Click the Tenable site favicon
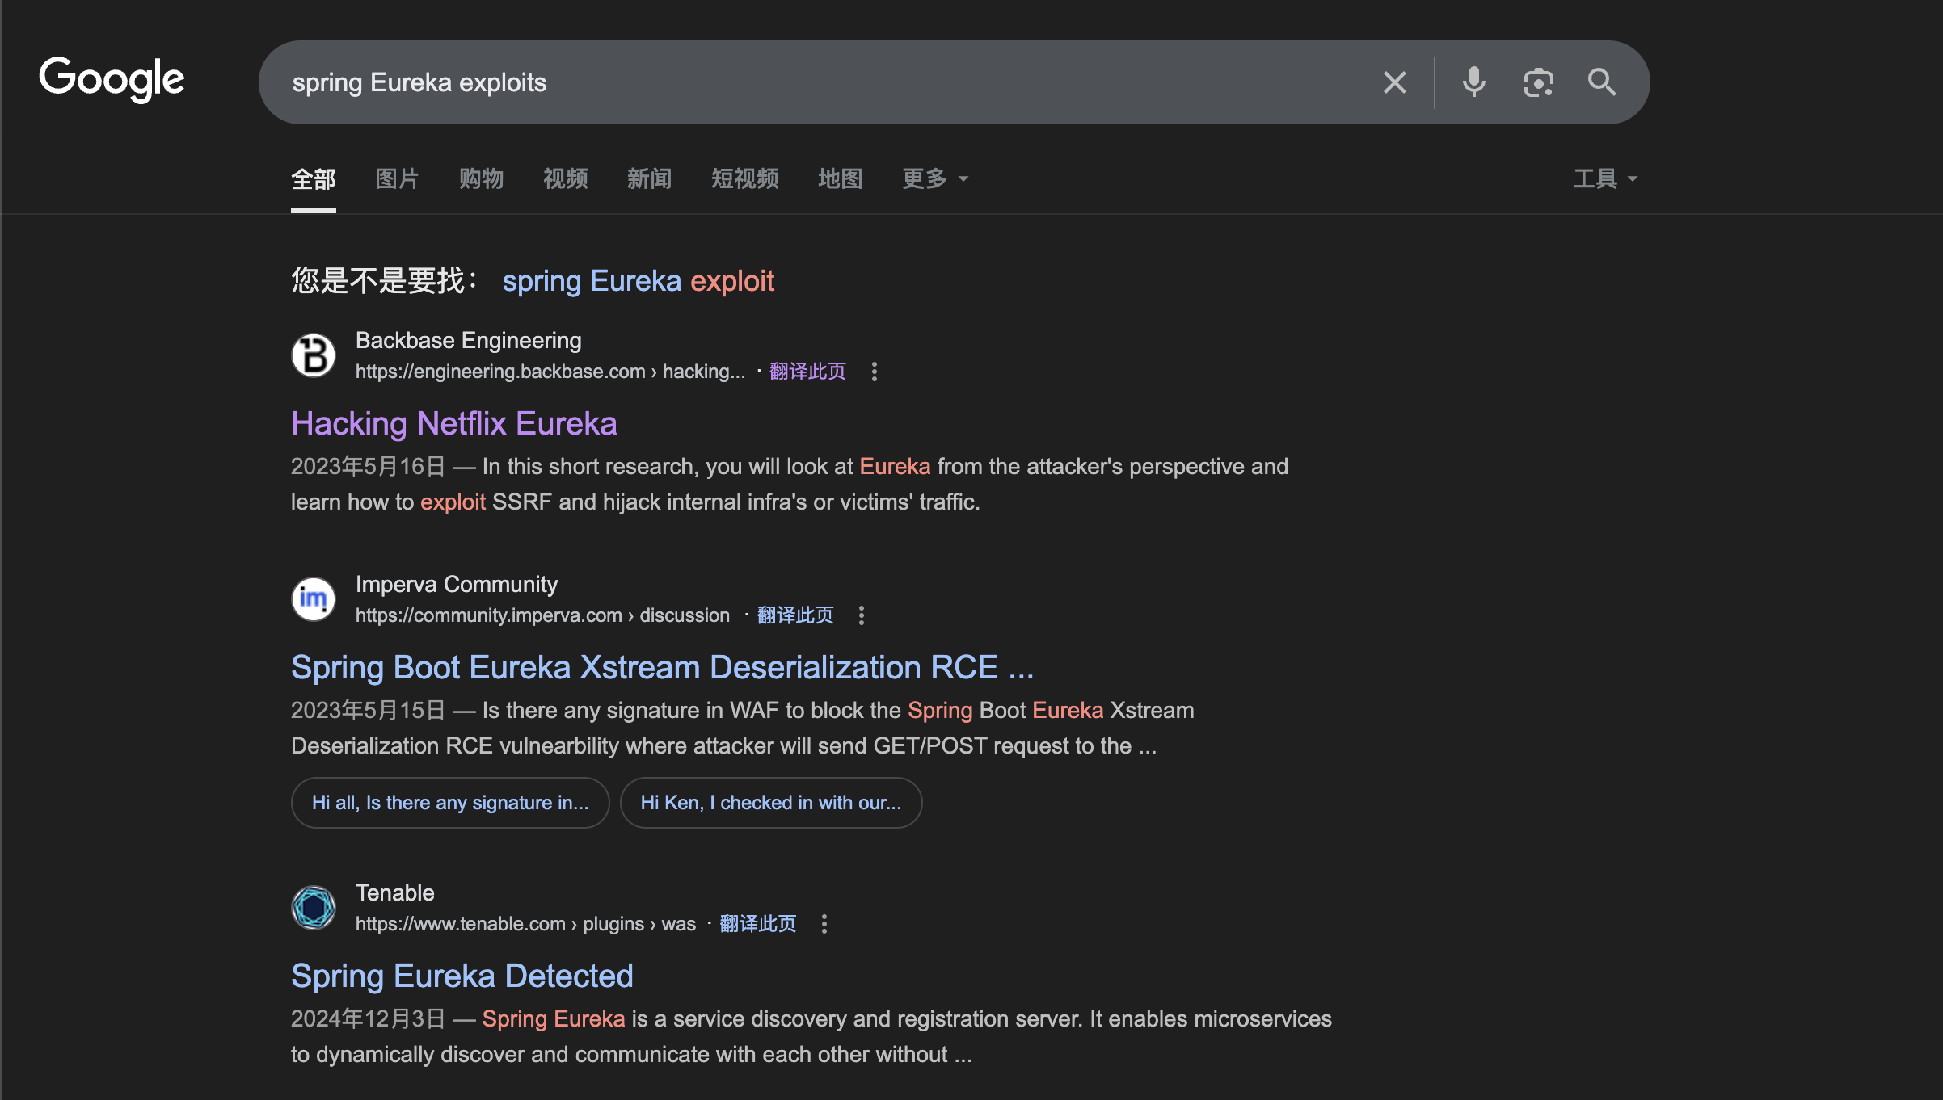The height and width of the screenshot is (1100, 1943). pos(314,908)
